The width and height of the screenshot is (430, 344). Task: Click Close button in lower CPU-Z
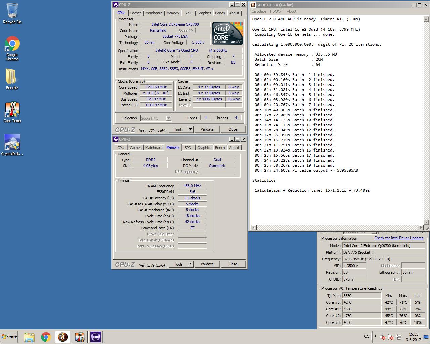(x=233, y=264)
